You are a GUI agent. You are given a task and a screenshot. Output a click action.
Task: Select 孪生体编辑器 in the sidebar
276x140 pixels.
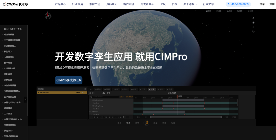10,85
